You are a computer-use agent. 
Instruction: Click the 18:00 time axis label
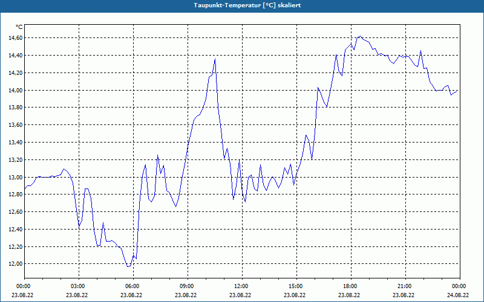point(352,286)
